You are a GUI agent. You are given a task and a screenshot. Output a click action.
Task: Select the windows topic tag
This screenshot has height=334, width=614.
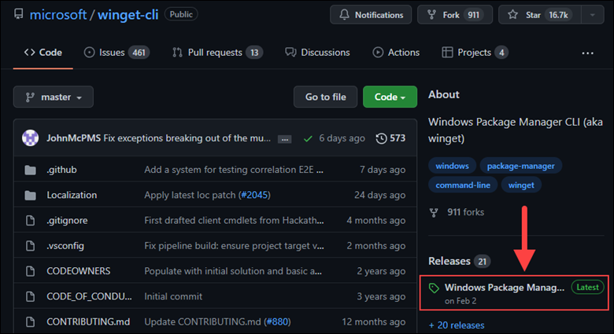click(x=453, y=166)
